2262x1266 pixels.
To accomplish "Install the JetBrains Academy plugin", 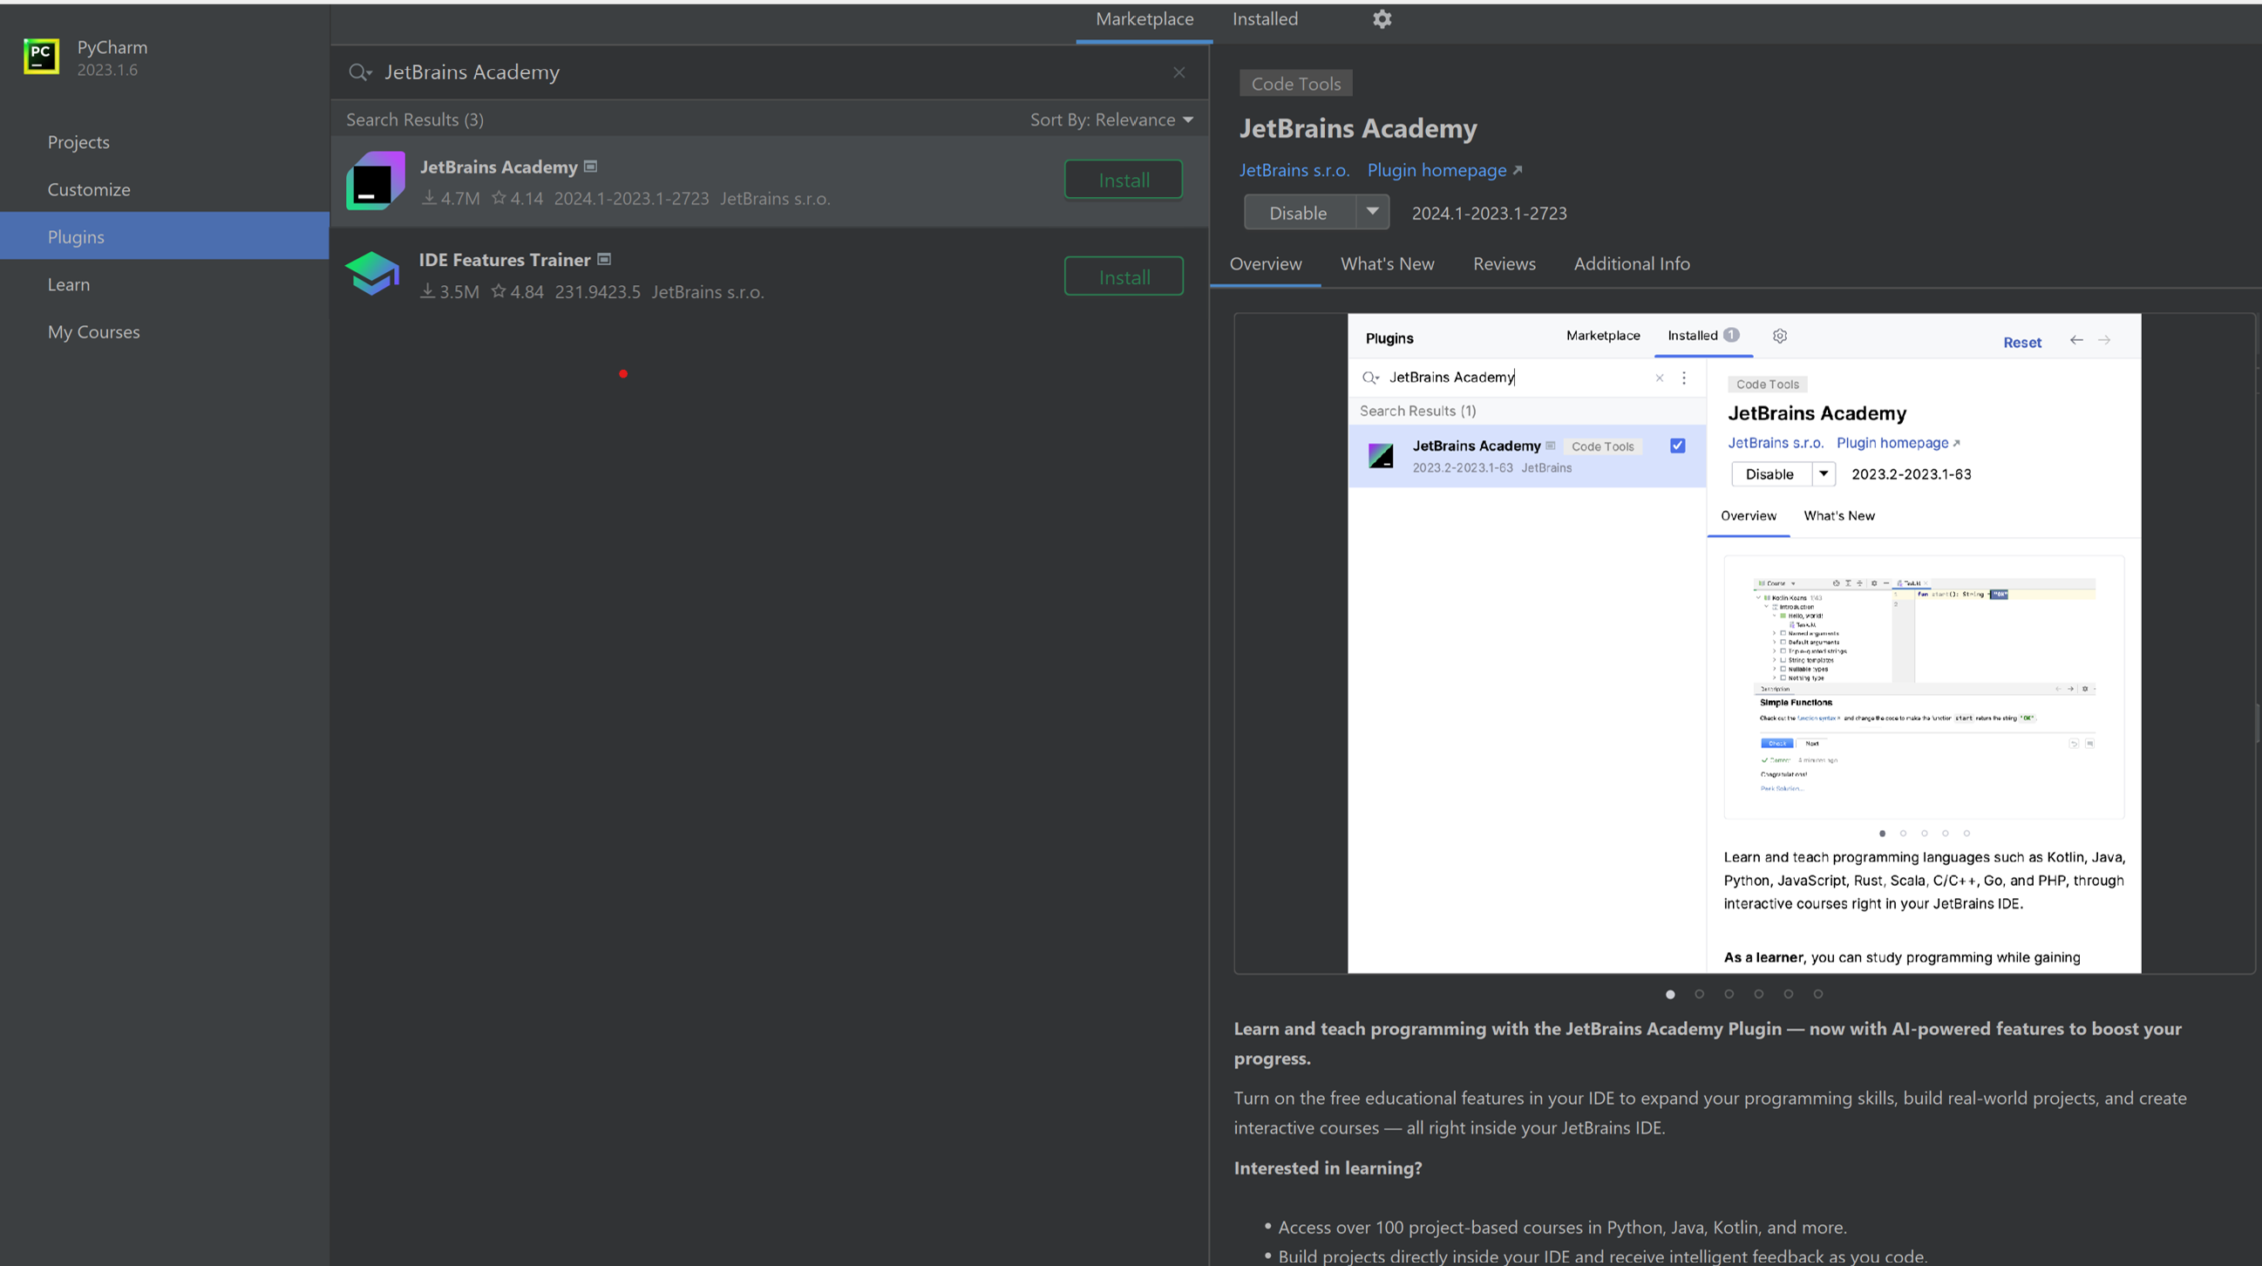I will click(1124, 180).
